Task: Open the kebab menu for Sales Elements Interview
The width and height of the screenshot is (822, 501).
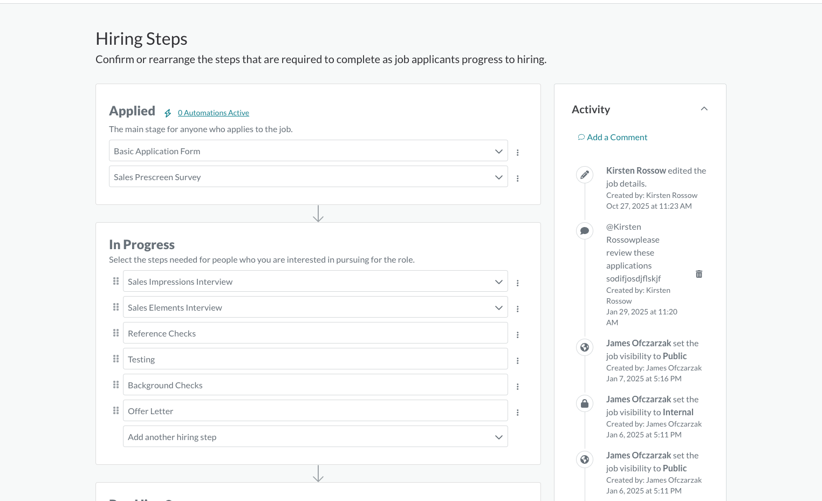Action: tap(518, 309)
